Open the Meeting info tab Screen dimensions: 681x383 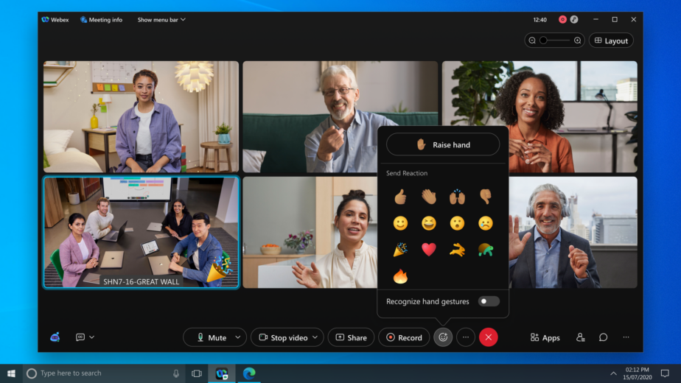101,20
